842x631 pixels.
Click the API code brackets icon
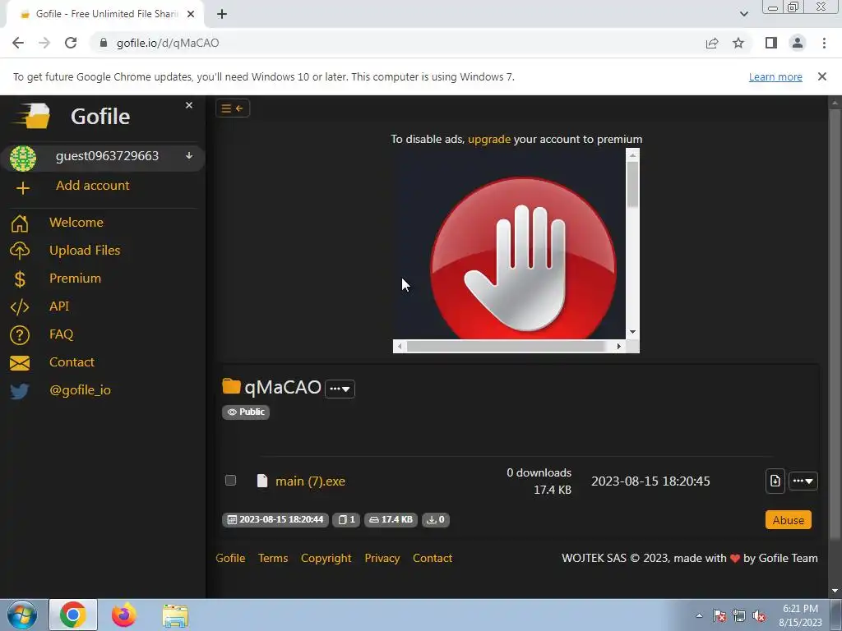(x=20, y=307)
